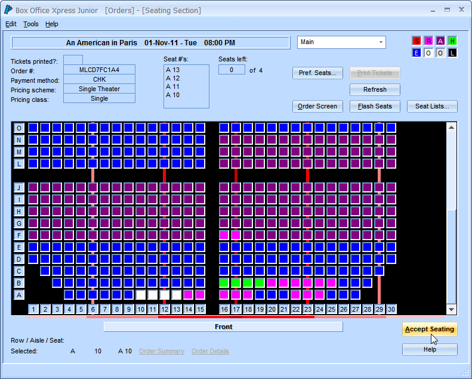Click the green H legend icon
The width and height of the screenshot is (472, 379).
point(452,41)
